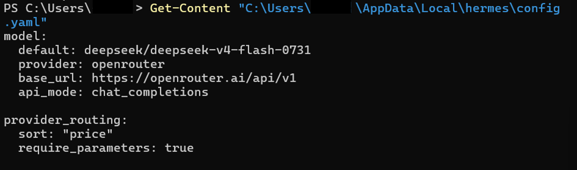
Task: Click the empty line below api_mode
Action: coord(288,106)
